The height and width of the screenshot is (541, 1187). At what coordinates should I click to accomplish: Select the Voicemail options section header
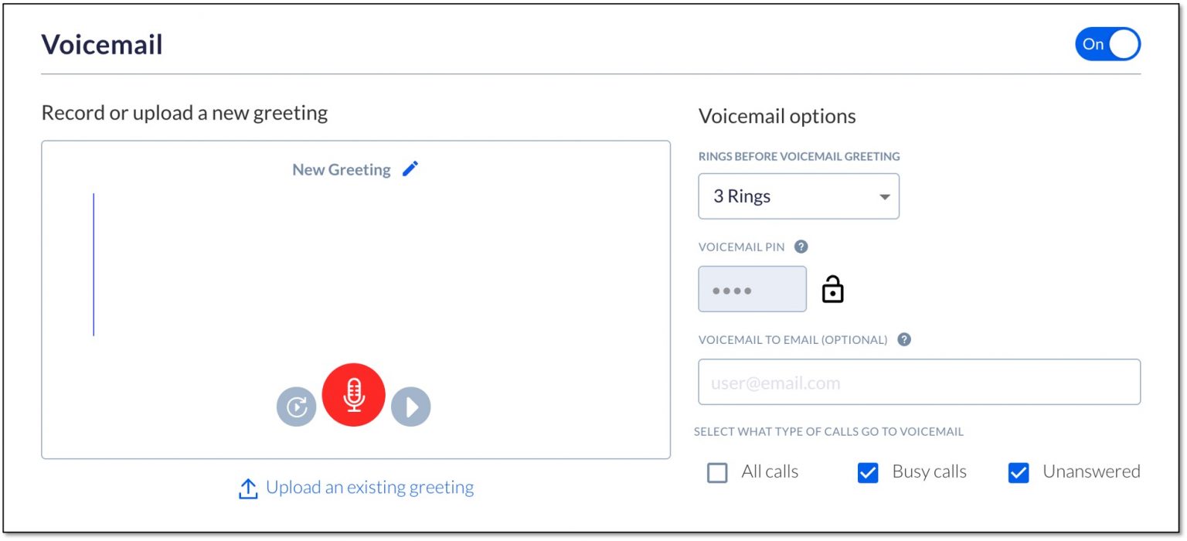pyautogui.click(x=777, y=116)
